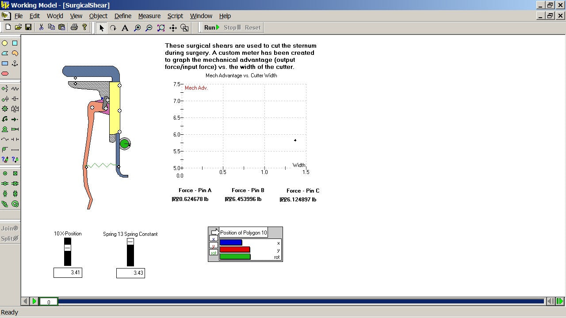Select the Anchor tool in palette
The width and height of the screenshot is (566, 318).
(x=15, y=64)
